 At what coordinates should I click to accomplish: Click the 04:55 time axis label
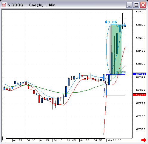[98, 140]
